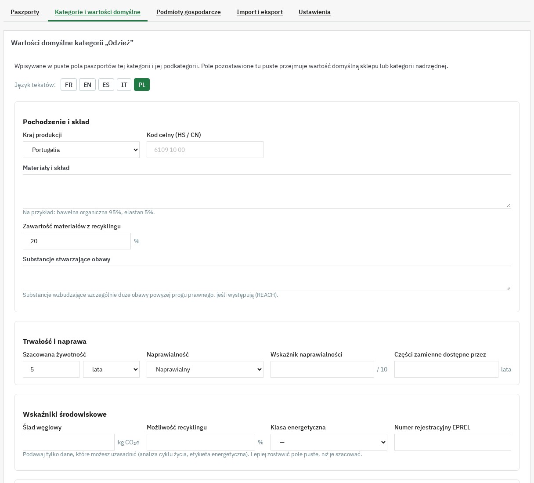
Task: Open the Kraj produkcji dropdown
Action: click(x=81, y=150)
